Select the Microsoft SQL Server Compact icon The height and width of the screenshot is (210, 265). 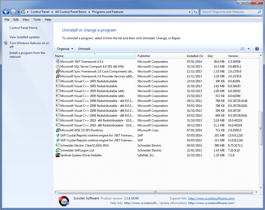tap(58, 66)
